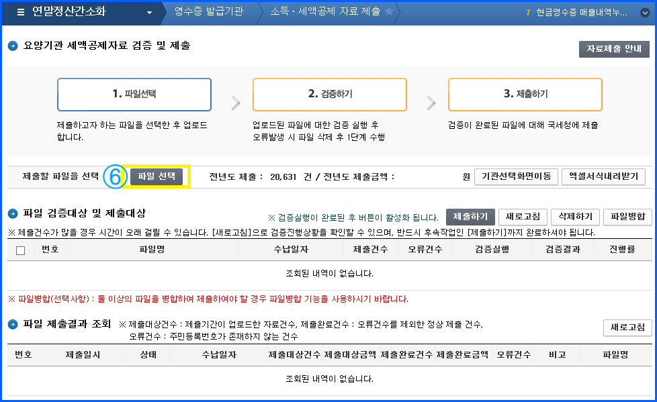Click the 20,631 prior-year count value

(283, 177)
